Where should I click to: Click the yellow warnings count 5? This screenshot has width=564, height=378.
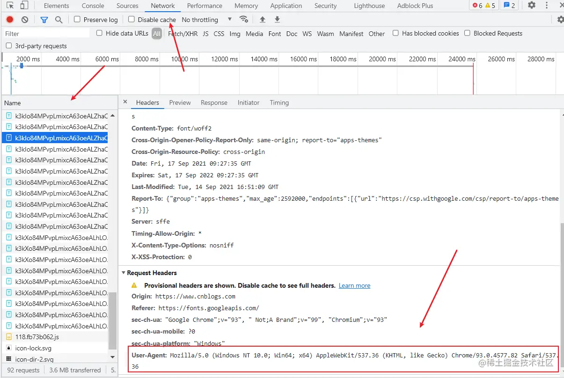(x=490, y=6)
